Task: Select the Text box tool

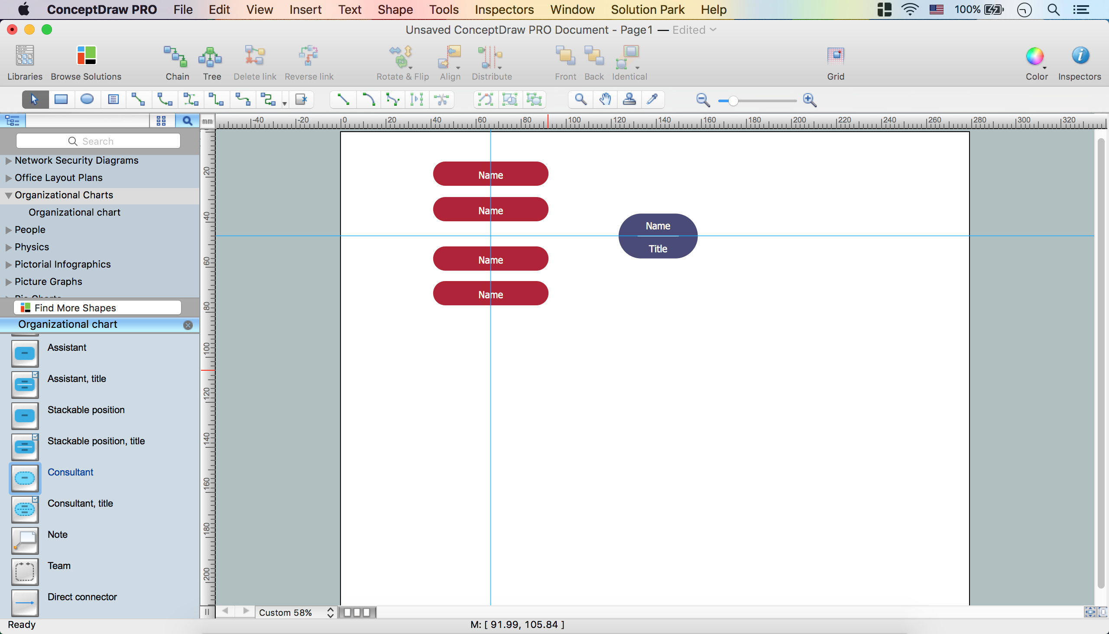Action: (113, 100)
